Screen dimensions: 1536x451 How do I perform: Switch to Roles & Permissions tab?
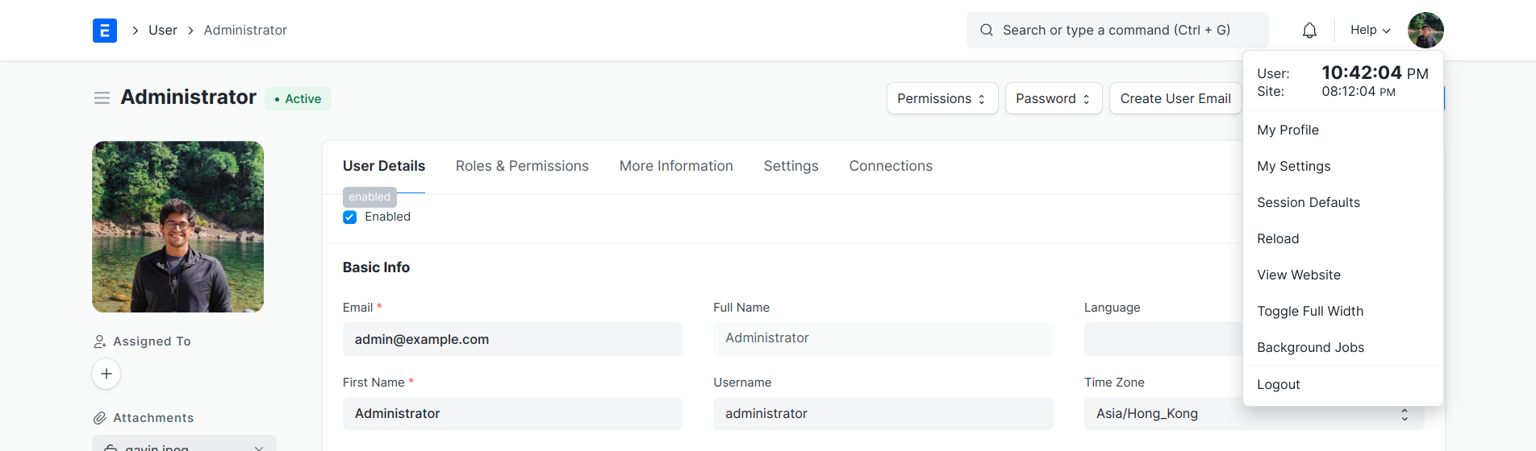coord(522,166)
